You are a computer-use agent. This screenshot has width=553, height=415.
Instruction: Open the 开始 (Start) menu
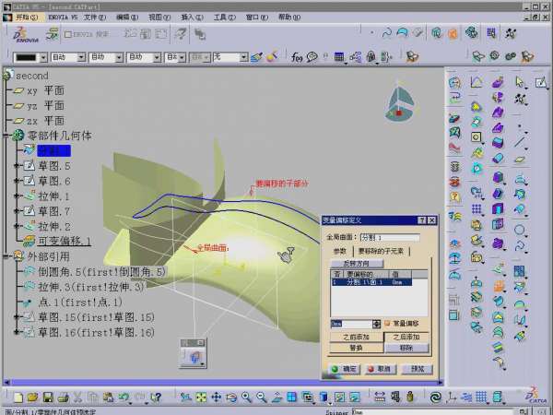[x=27, y=17]
